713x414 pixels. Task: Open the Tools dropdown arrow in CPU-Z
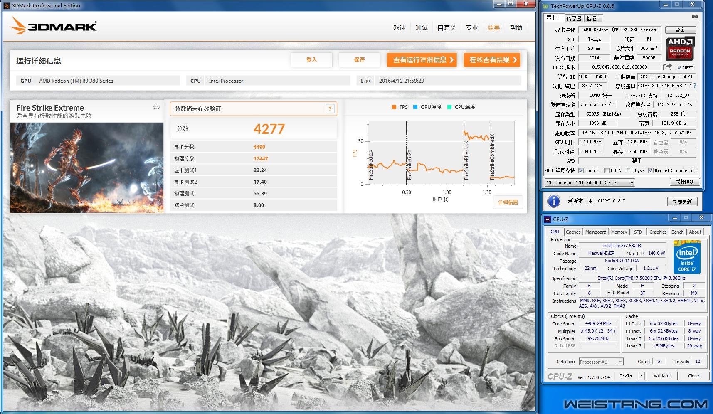point(641,376)
